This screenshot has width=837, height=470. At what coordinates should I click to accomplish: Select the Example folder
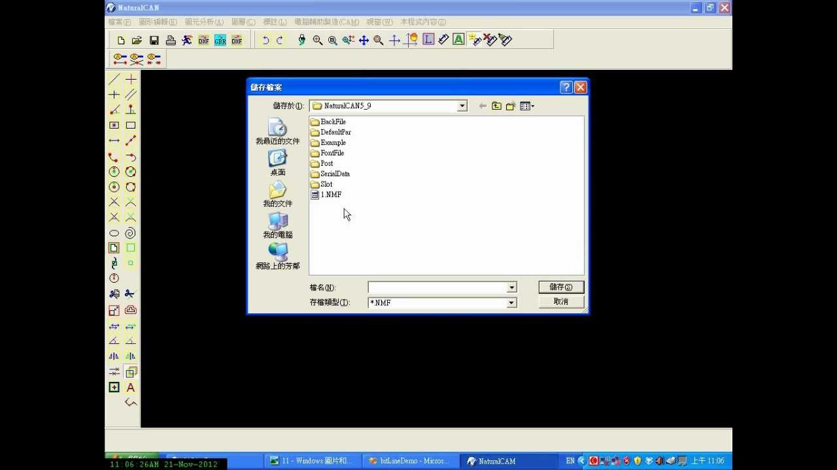(x=328, y=142)
